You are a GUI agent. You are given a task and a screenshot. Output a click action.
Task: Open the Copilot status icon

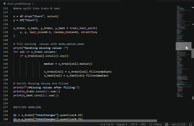coord(167,124)
